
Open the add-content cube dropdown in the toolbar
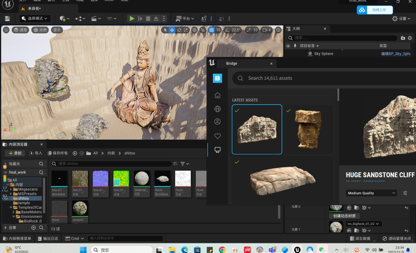[65, 19]
